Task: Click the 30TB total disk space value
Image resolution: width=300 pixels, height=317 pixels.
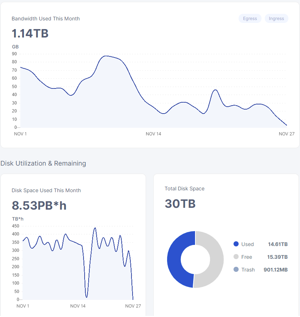Action: (180, 204)
